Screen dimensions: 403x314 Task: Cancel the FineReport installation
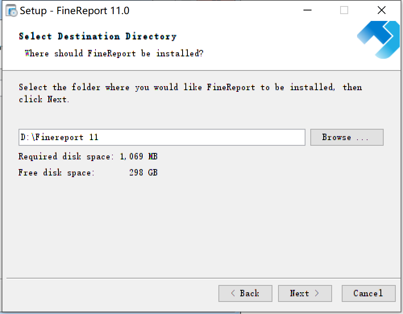[368, 293]
